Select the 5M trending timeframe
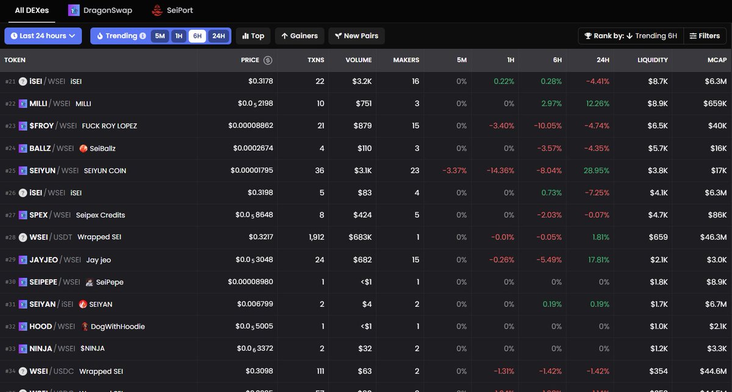Viewport: 732px width, 392px height. click(160, 36)
